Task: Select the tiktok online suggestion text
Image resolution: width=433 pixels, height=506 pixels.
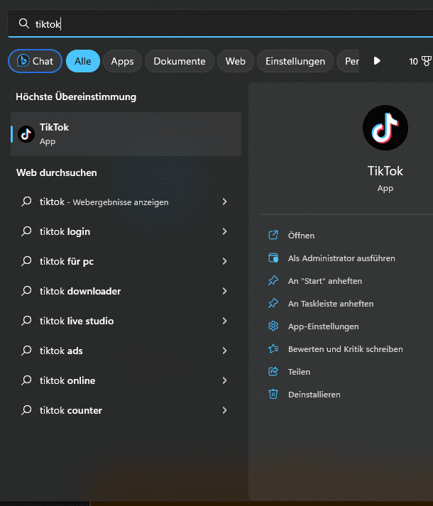Action: point(67,380)
